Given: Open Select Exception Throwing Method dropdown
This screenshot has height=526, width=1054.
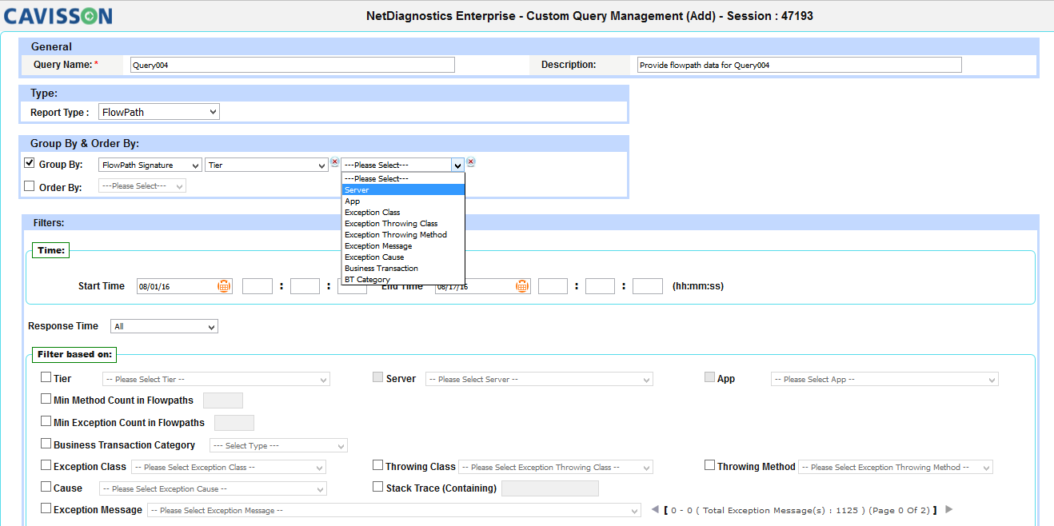Looking at the screenshot, I should click(x=896, y=467).
